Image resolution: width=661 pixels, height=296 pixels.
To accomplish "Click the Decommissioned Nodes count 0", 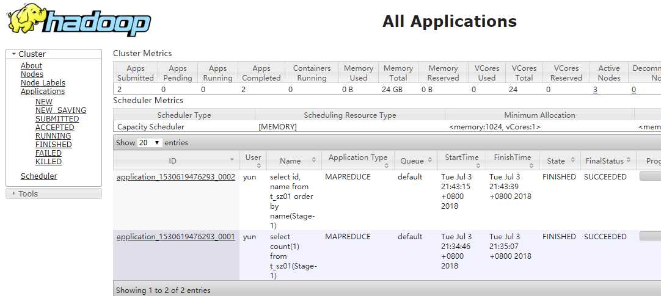I will 634,89.
